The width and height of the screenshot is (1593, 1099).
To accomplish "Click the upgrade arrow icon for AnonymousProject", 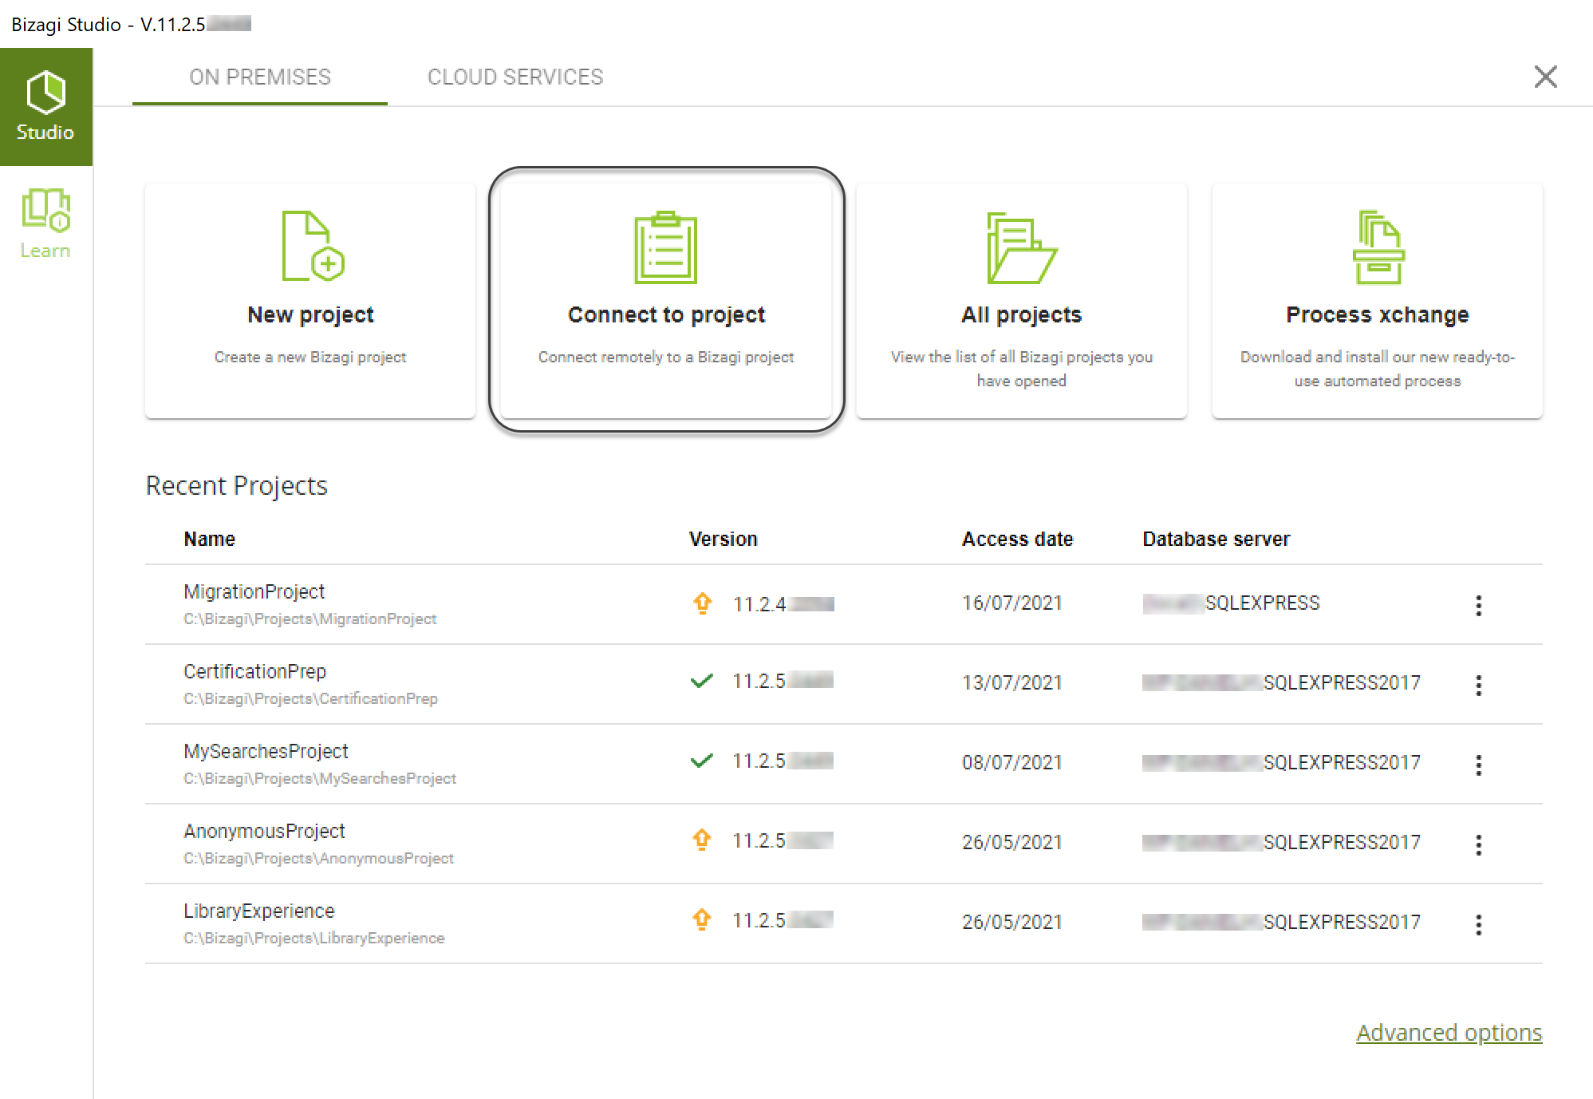I will tap(702, 840).
